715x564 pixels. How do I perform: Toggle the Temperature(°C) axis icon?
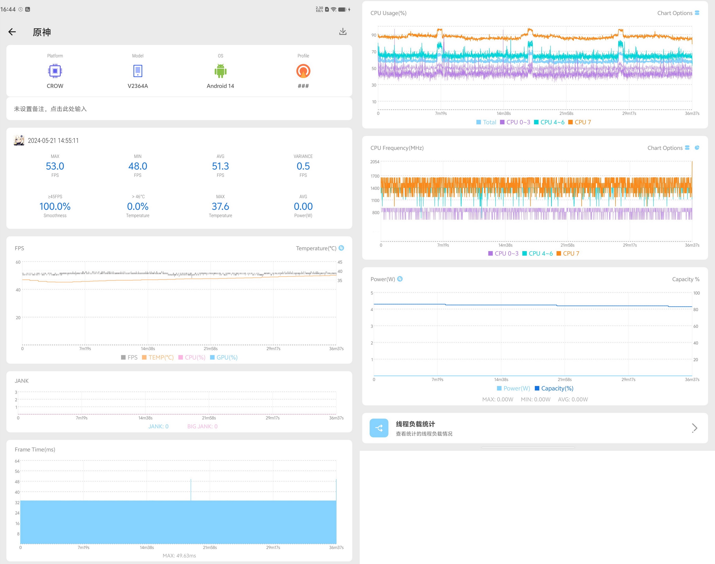341,248
